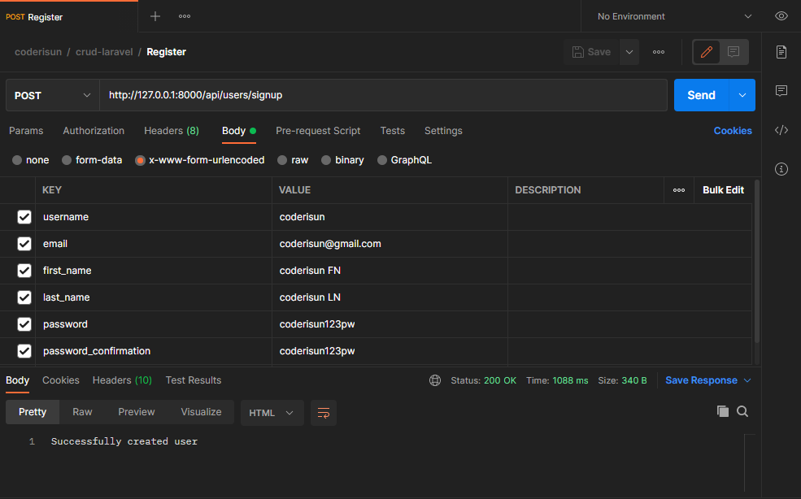Select the binary body type

[x=326, y=160]
